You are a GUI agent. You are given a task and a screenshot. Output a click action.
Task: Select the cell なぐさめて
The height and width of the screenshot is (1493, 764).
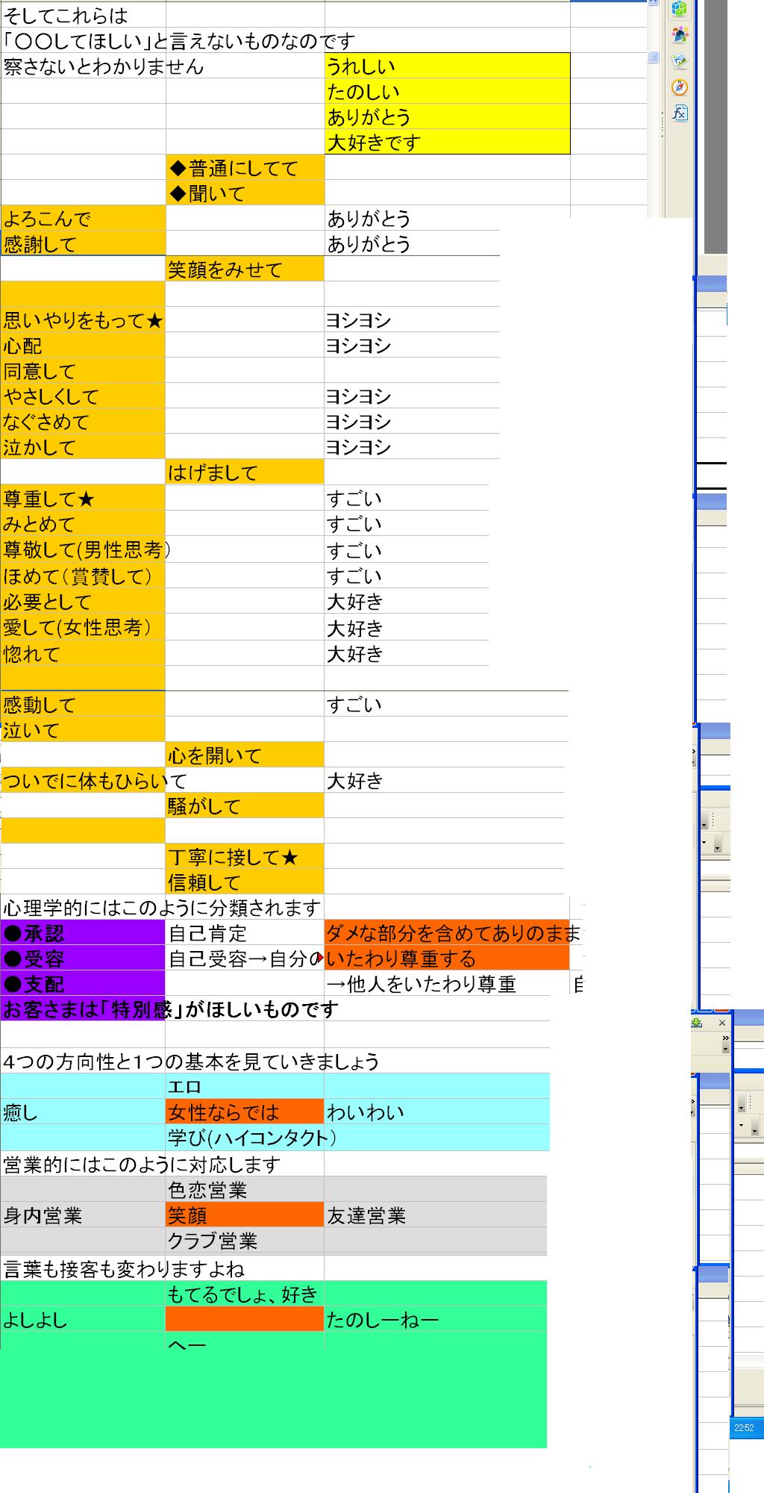(83, 421)
